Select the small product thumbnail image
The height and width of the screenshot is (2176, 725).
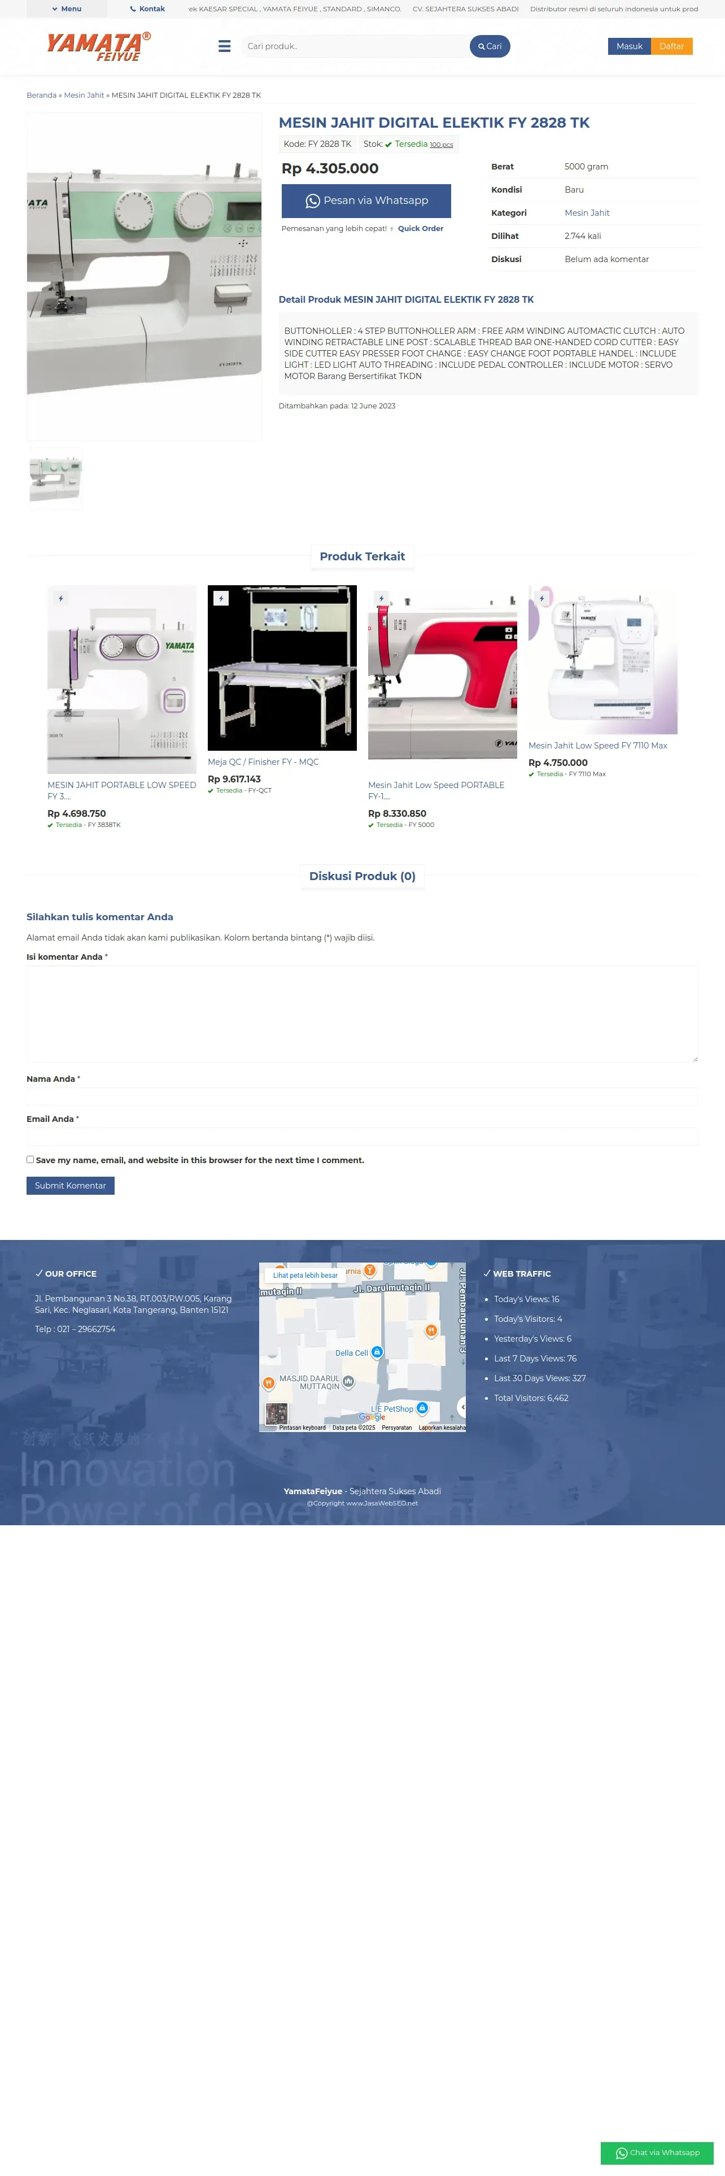tap(55, 479)
